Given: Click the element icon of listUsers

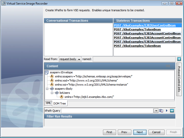Looking at the screenshot, I should 57,93.
